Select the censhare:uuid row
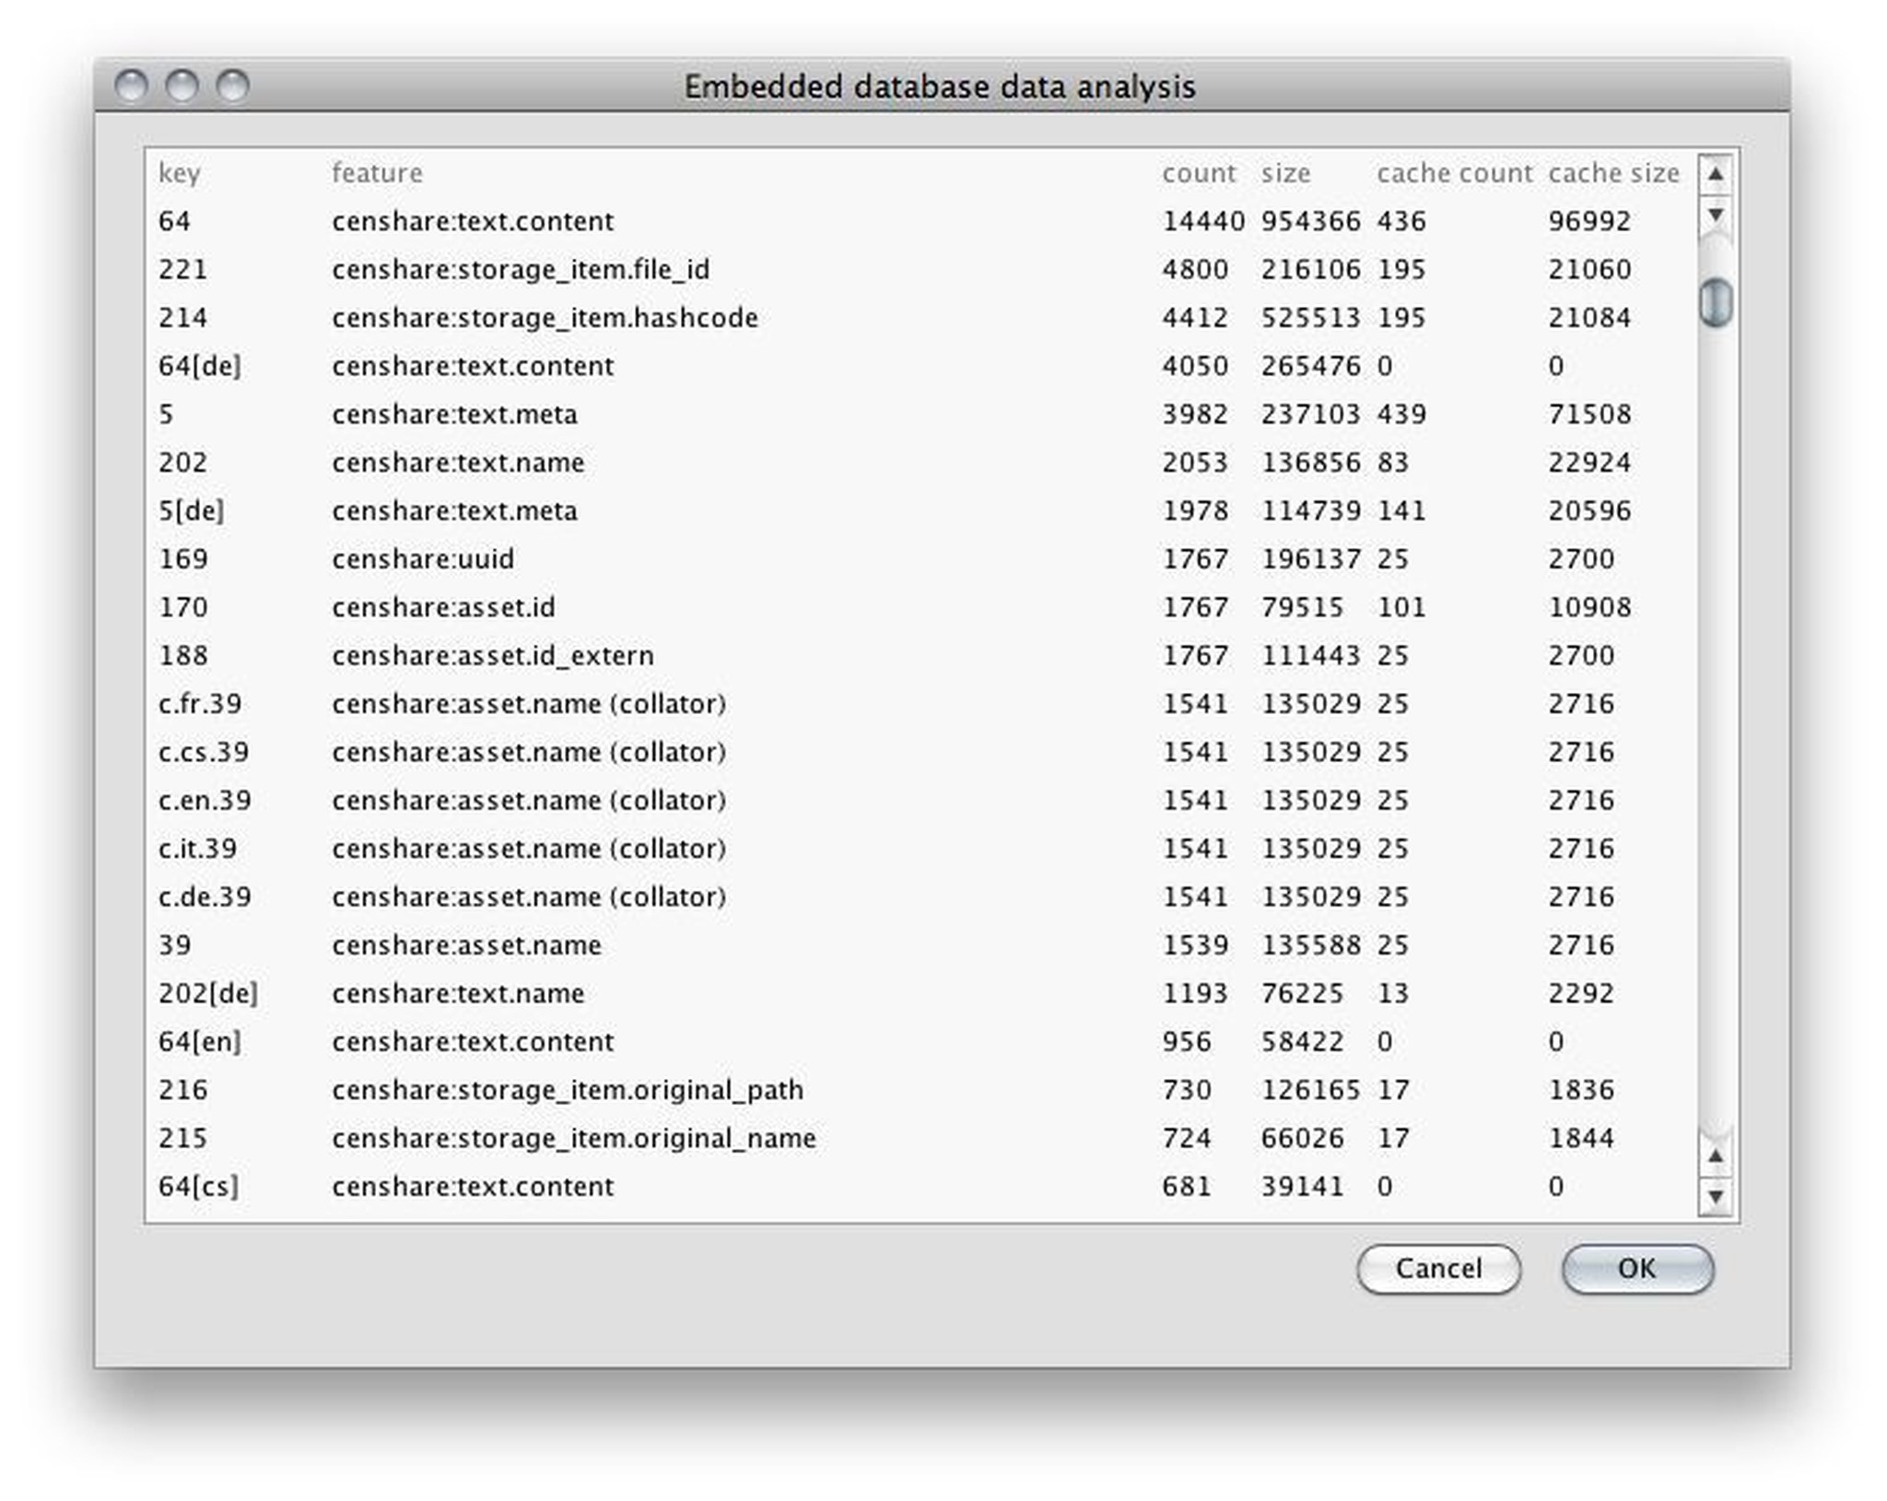Image resolution: width=1887 pixels, height=1501 pixels. pos(645,558)
